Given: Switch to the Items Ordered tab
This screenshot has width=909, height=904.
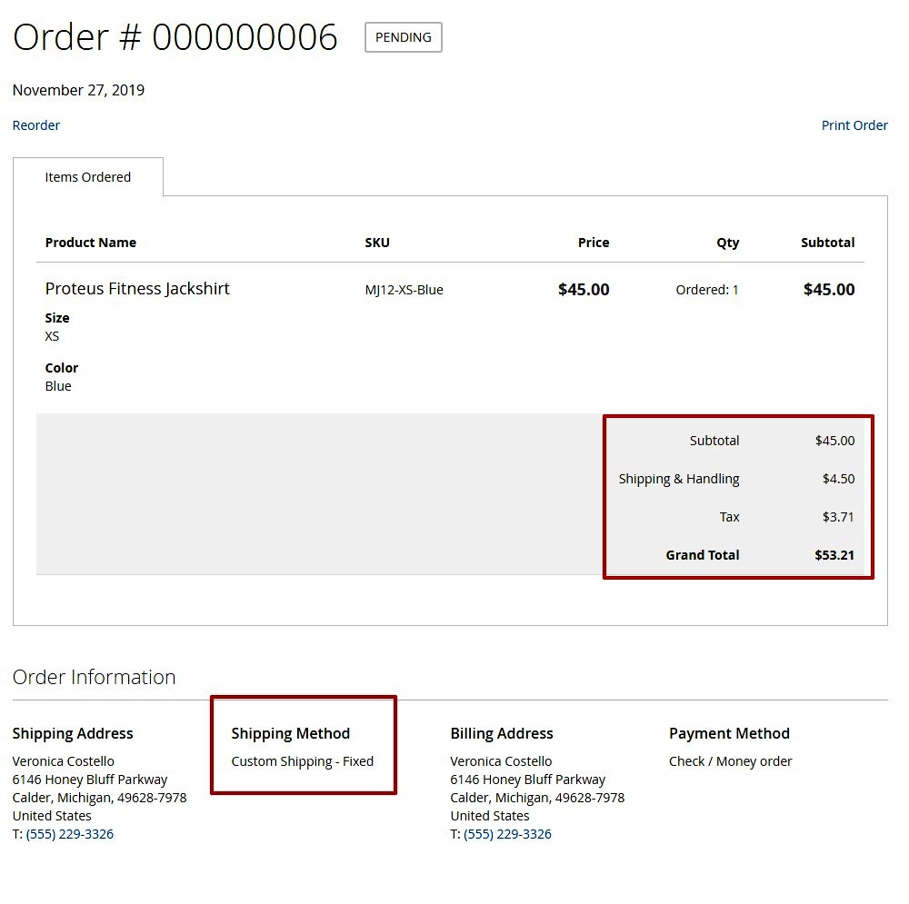Looking at the screenshot, I should (87, 176).
